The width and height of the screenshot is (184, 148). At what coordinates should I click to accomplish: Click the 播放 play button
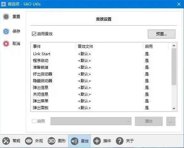point(149,121)
